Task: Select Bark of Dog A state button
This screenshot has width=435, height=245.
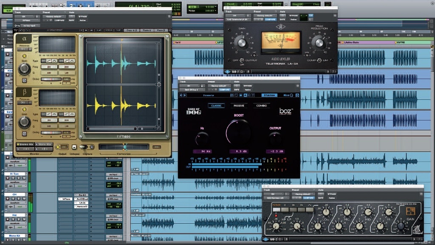Action: pos(245,95)
